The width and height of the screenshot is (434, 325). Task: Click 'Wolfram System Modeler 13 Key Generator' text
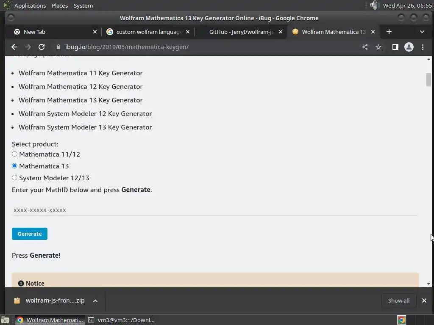(85, 127)
